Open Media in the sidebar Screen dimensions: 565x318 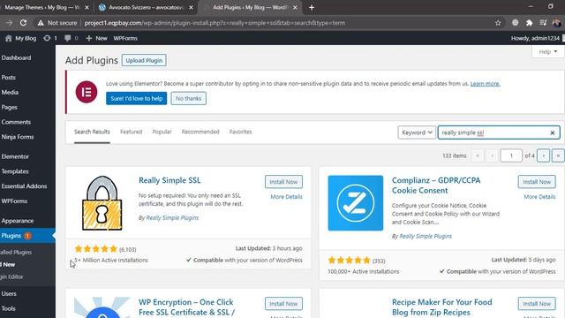click(x=10, y=92)
